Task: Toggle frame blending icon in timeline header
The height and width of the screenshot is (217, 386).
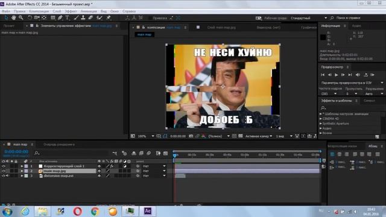Action: pos(141,153)
